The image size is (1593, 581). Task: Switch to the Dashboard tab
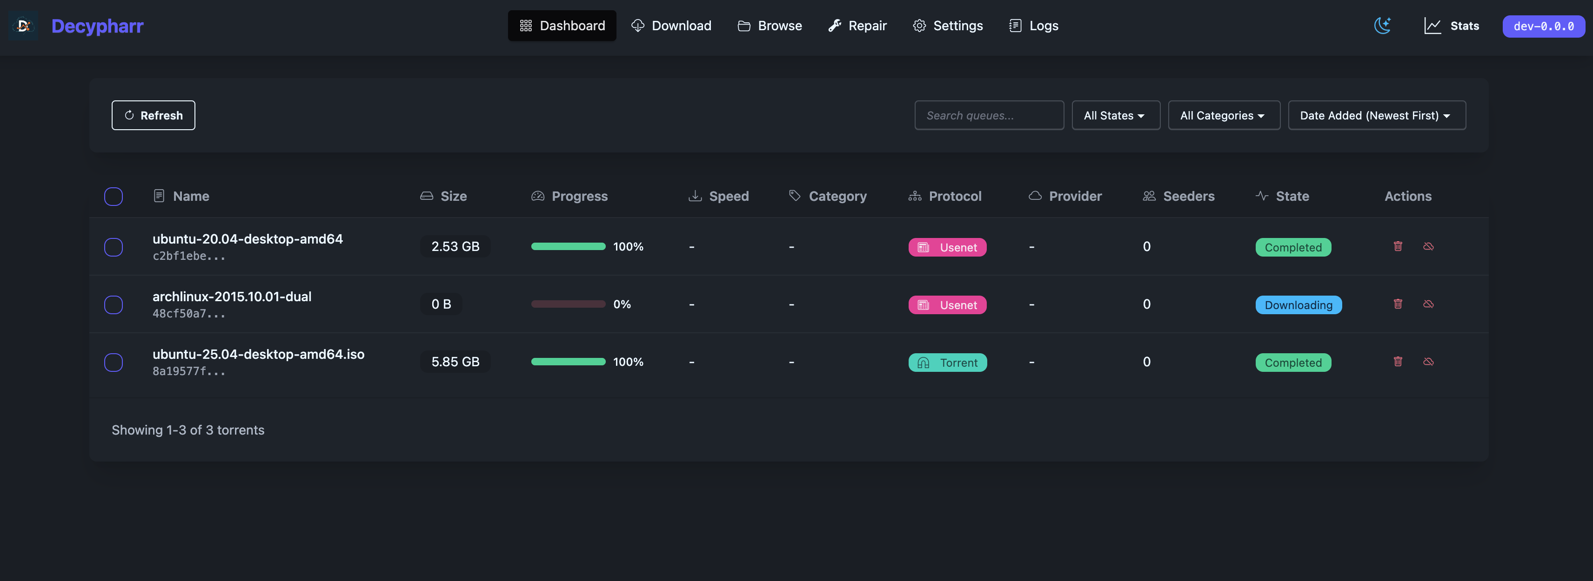click(562, 26)
